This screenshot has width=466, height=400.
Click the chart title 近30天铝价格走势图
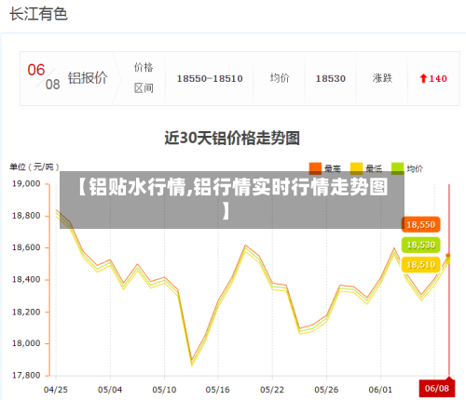[232, 138]
